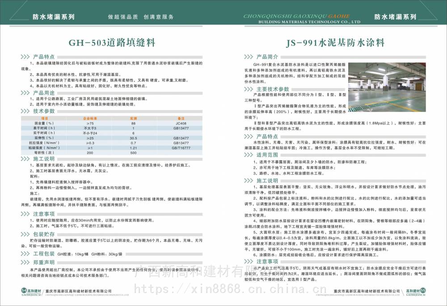Click the slogan "做超强品质 创满意服务"
The width and height of the screenshot is (447, 306).
pos(141,17)
